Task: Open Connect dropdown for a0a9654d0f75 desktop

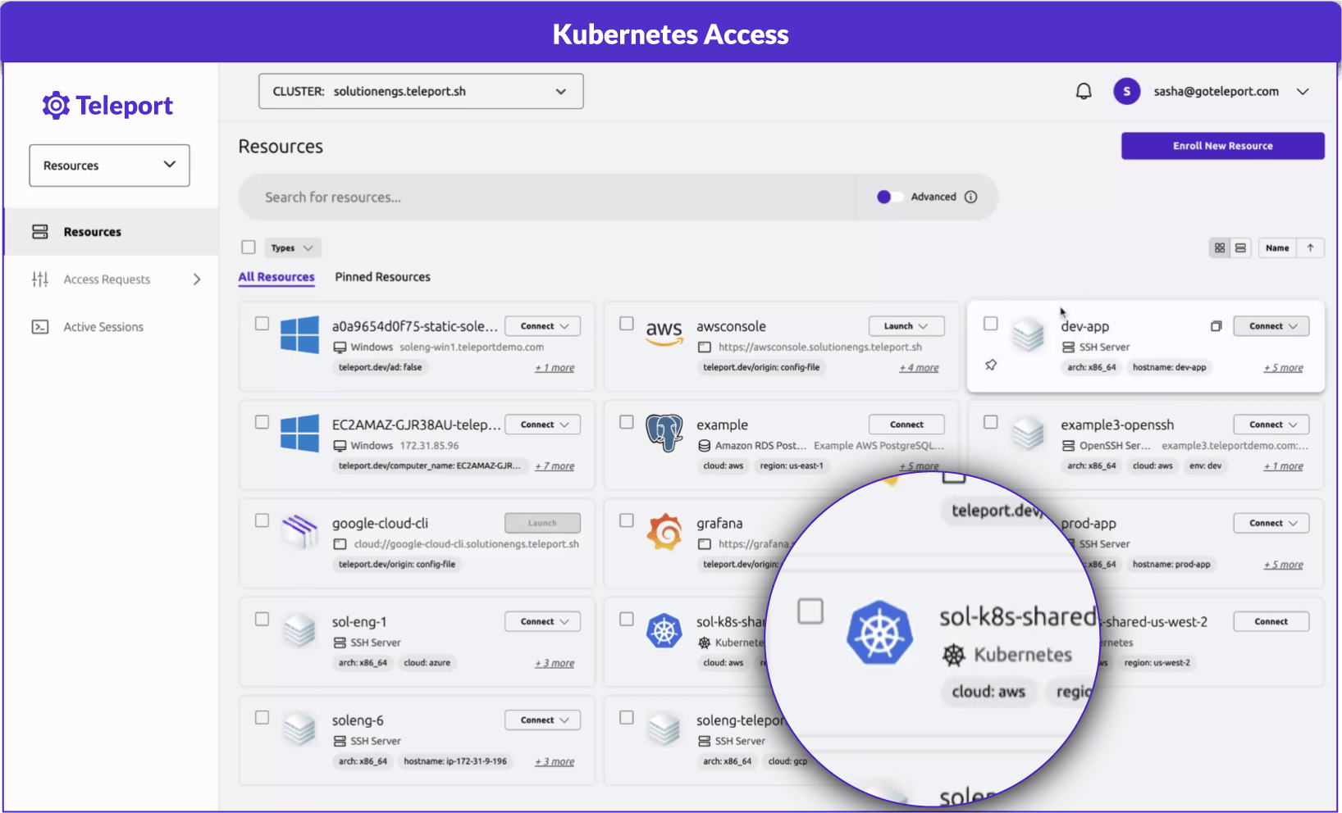Action: 543,326
